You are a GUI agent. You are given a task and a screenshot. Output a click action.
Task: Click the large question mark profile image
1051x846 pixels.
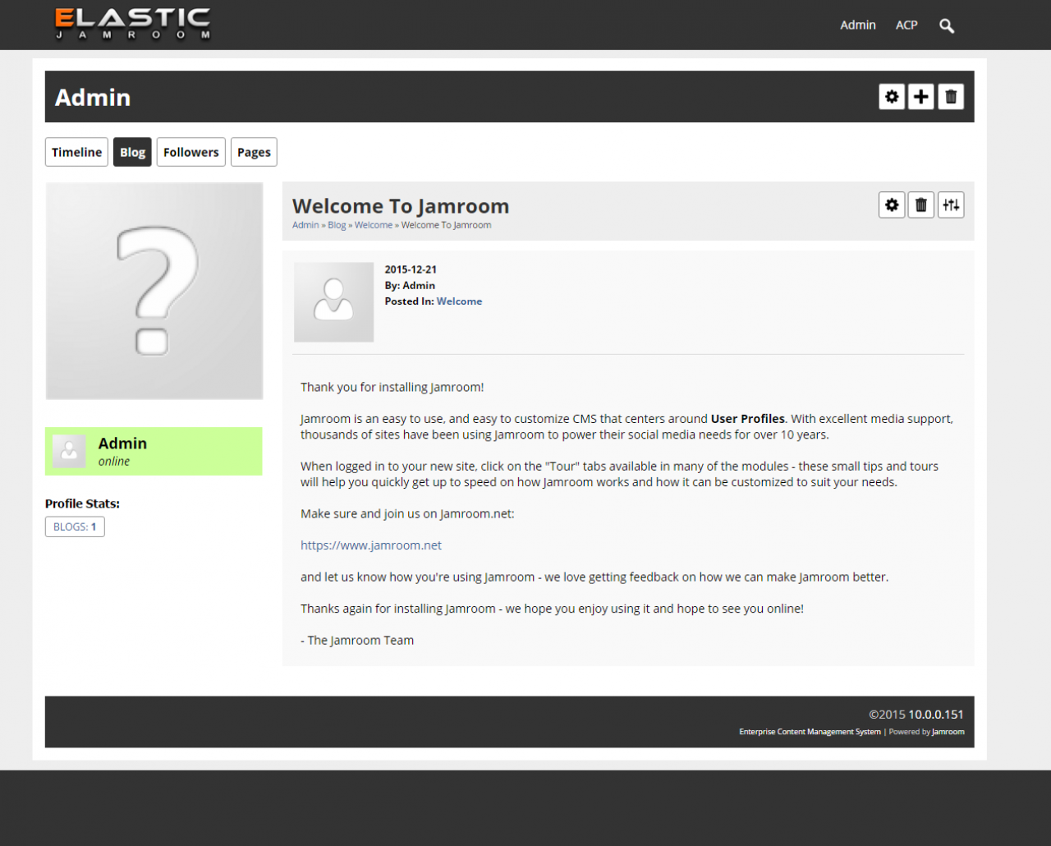(154, 291)
